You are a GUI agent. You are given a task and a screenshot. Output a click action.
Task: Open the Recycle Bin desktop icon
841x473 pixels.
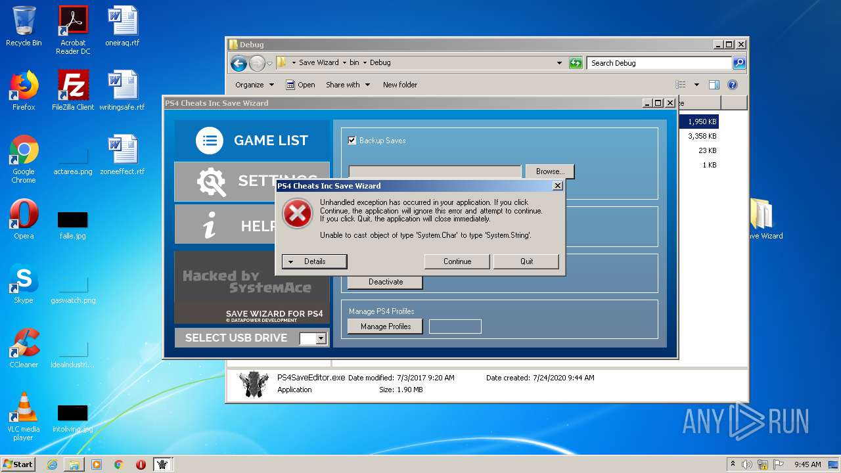(24, 26)
